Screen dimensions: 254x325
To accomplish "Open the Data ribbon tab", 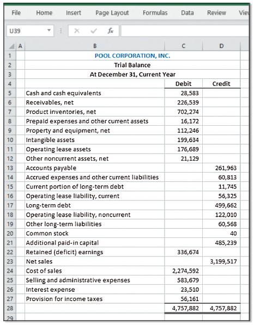I will 188,13.
